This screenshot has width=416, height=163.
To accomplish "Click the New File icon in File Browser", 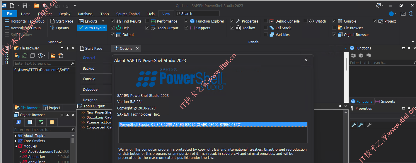I will click(x=61, y=56).
